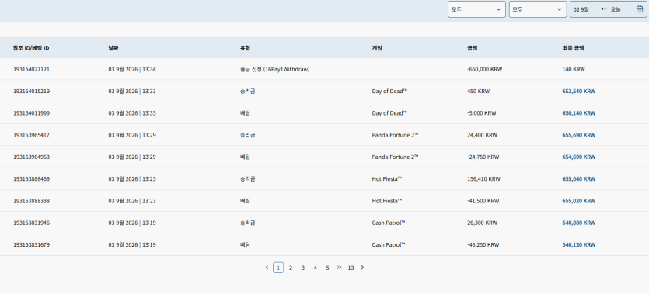Open the second 모두 filter dropdown
The image size is (649, 294).
coord(538,9)
